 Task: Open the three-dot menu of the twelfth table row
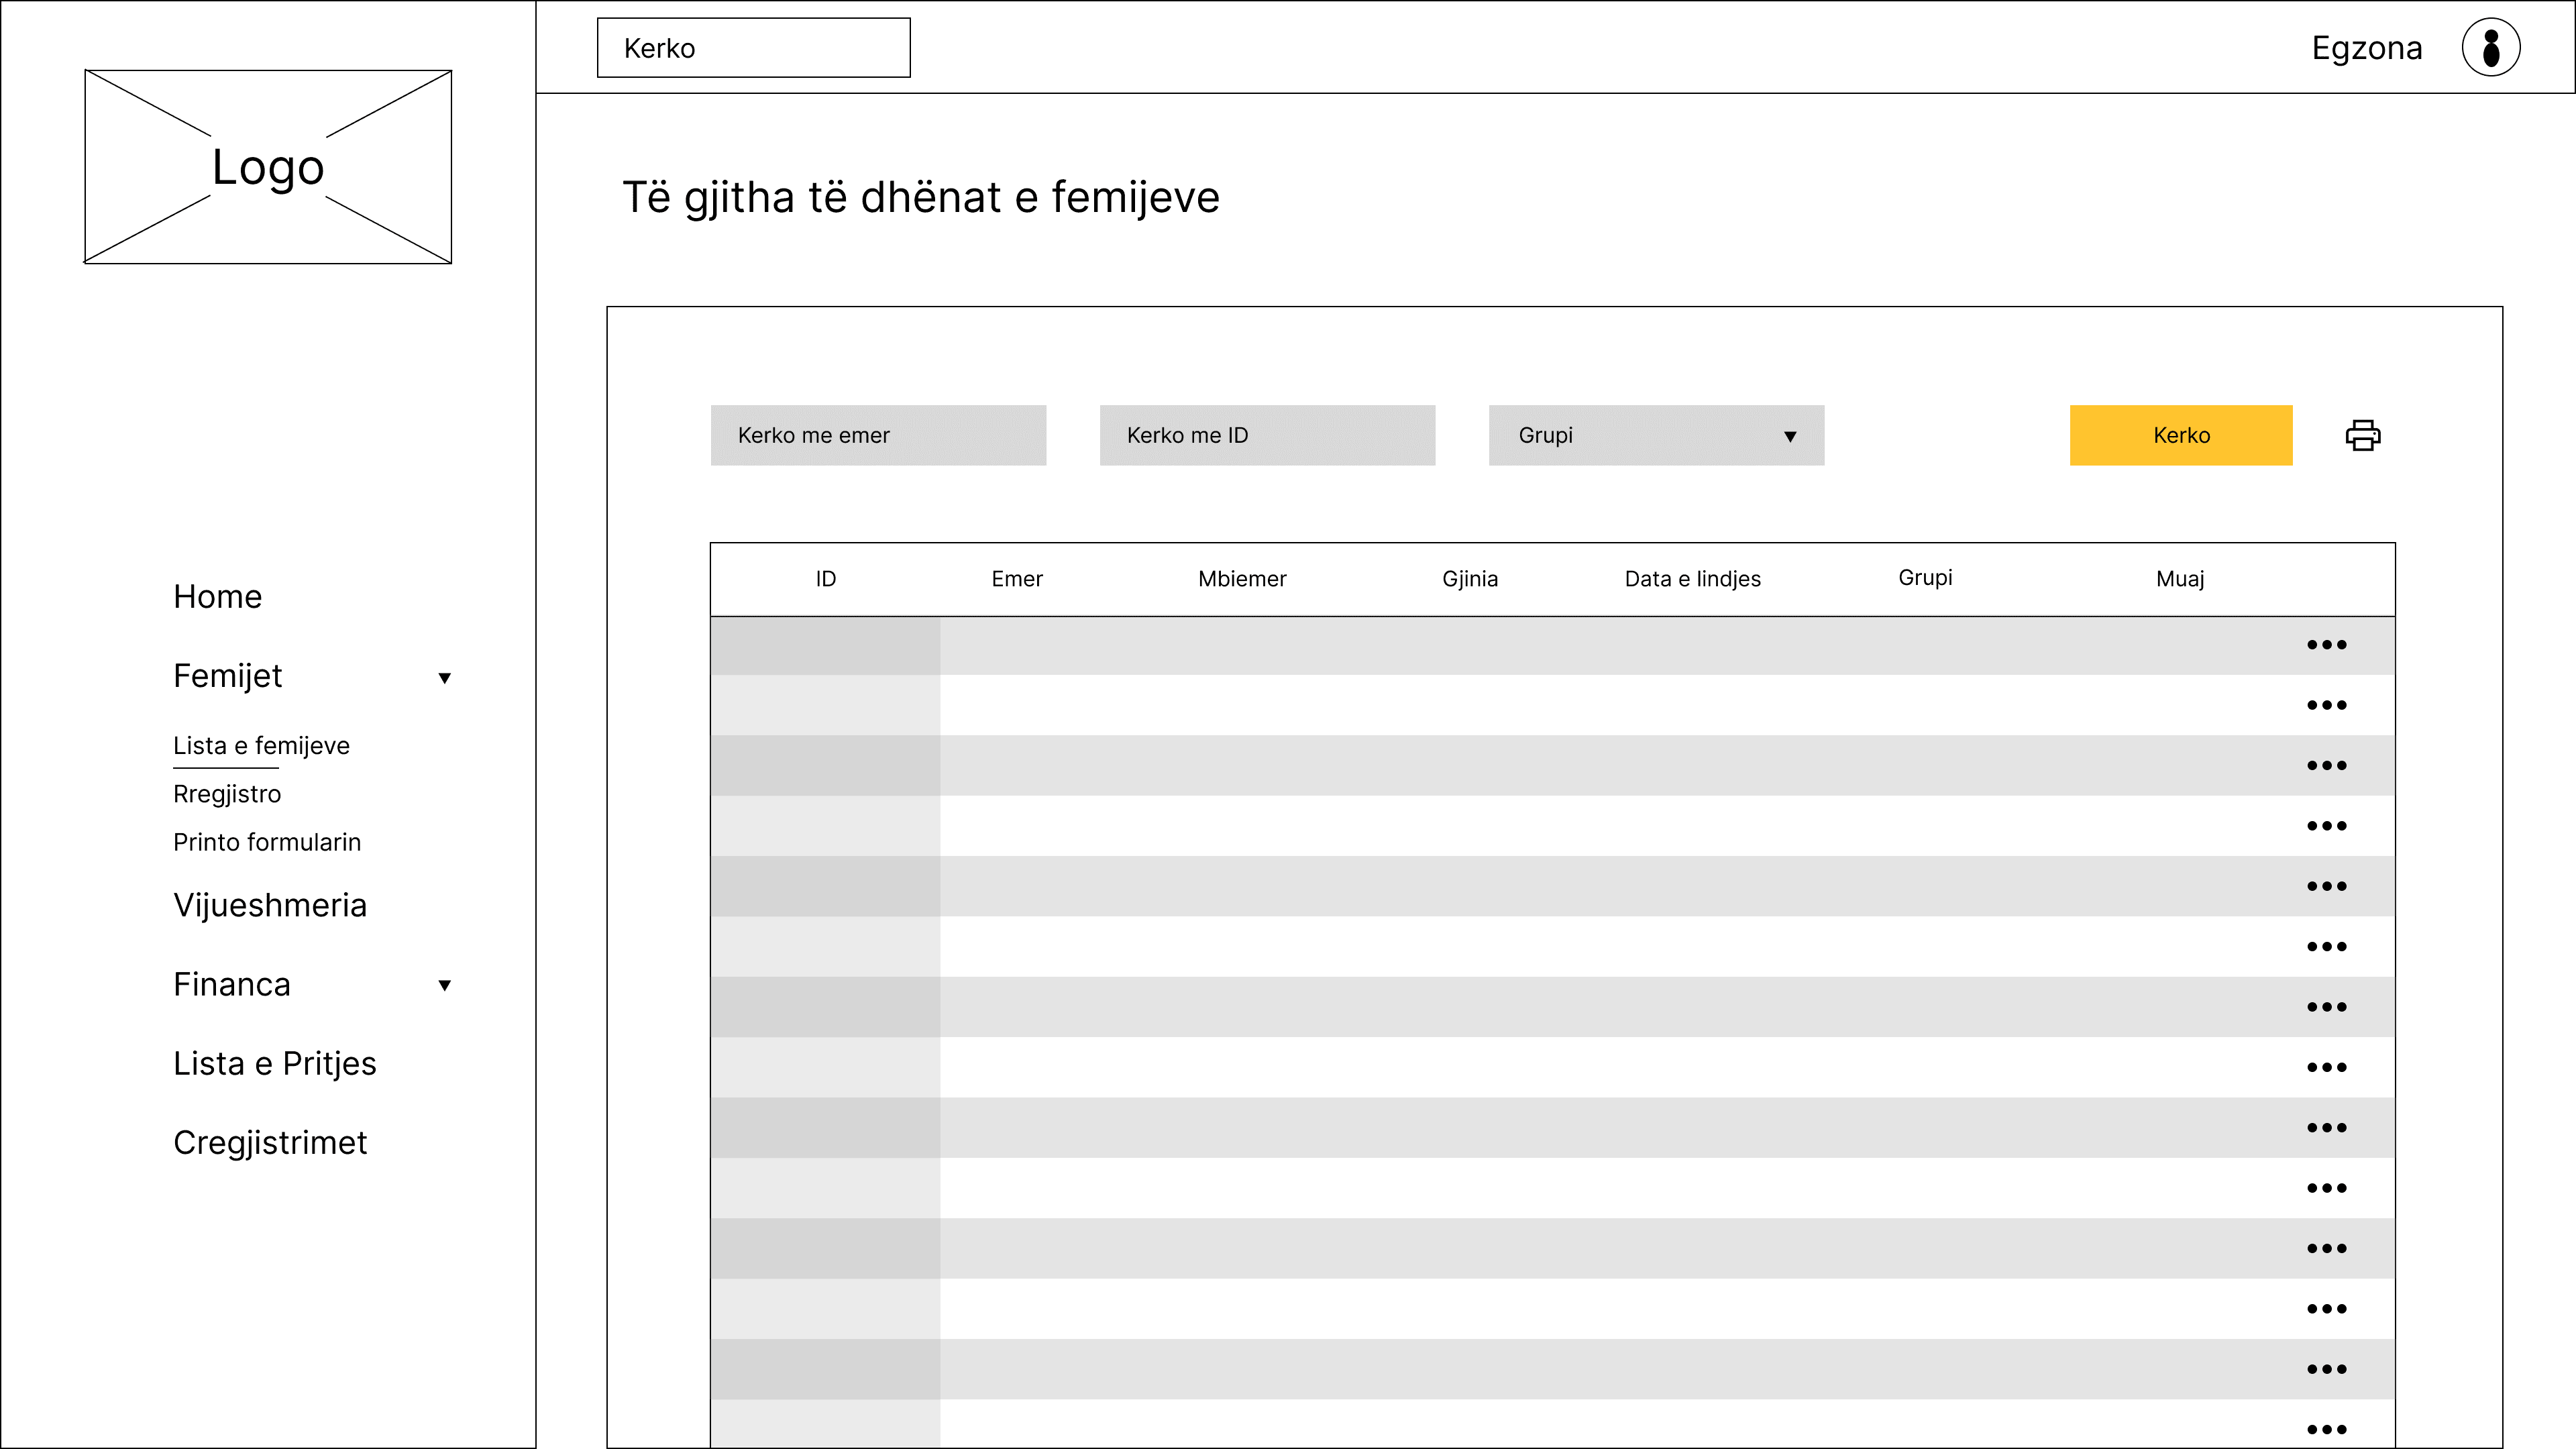click(x=2326, y=1309)
